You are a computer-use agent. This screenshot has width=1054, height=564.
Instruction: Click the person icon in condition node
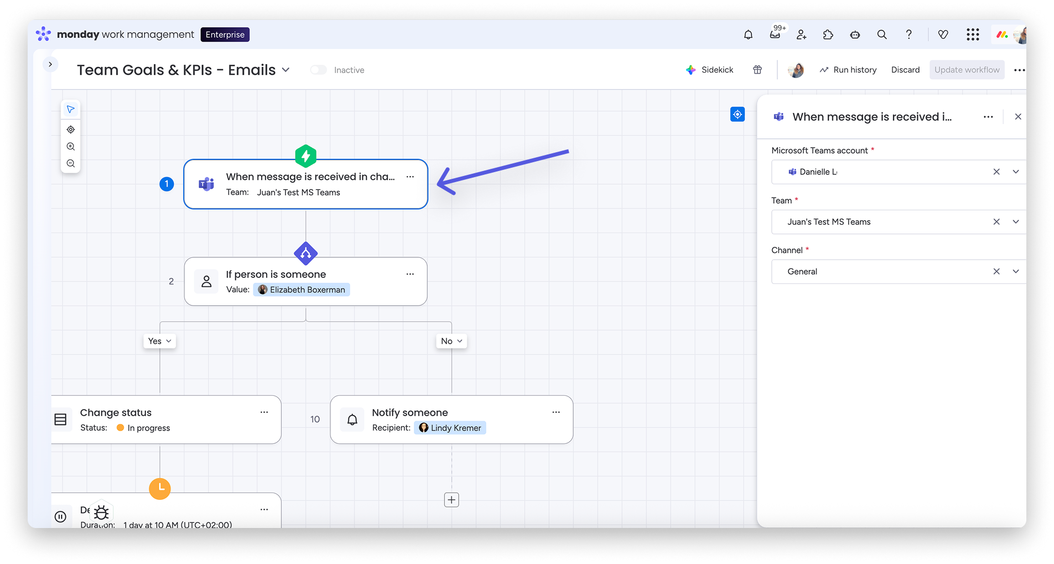coord(206,282)
